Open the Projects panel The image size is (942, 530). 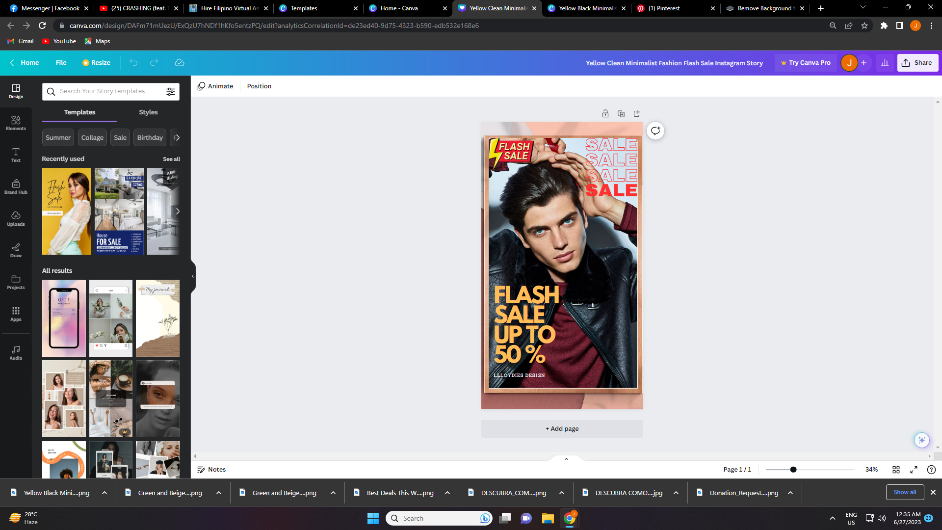coord(16,282)
